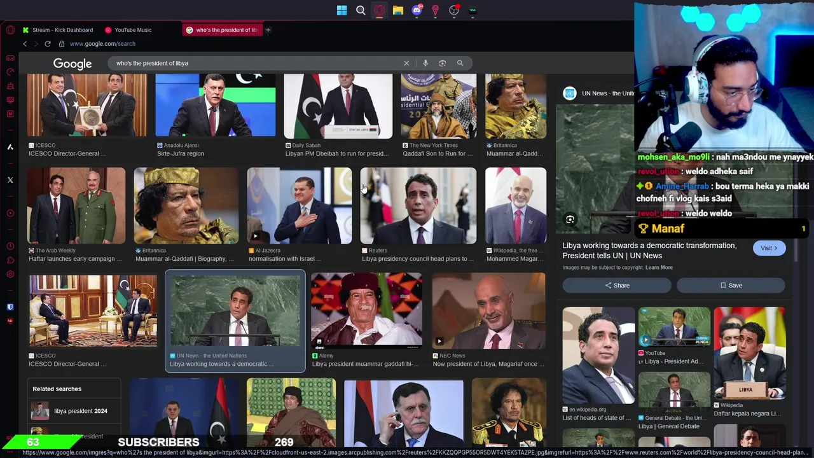Viewport: 814px width, 458px height.
Task: Open a new browser tab
Action: (x=268, y=30)
